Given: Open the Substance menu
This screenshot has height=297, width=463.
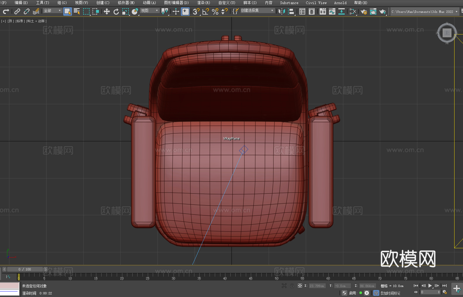Looking at the screenshot, I should [x=289, y=3].
